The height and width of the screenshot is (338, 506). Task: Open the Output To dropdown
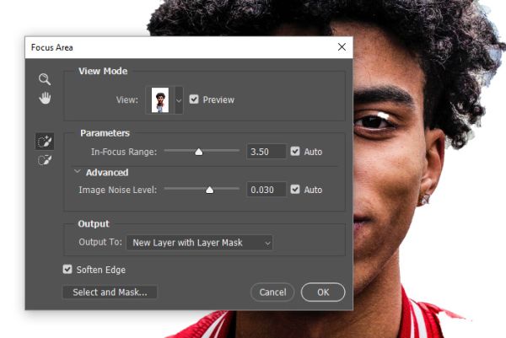pos(199,243)
